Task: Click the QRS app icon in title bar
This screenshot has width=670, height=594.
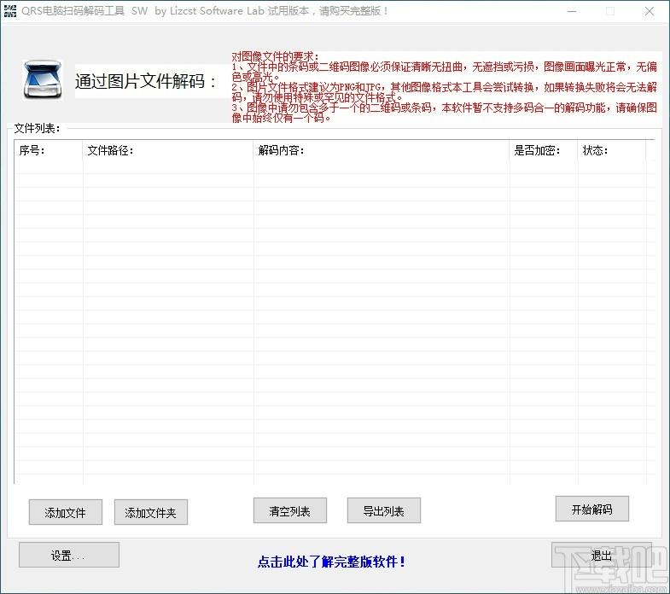Action: tap(10, 11)
